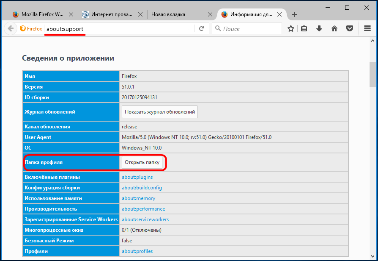Reload the page with the refresh icon
Screen dimensions: 378x261
point(202,29)
